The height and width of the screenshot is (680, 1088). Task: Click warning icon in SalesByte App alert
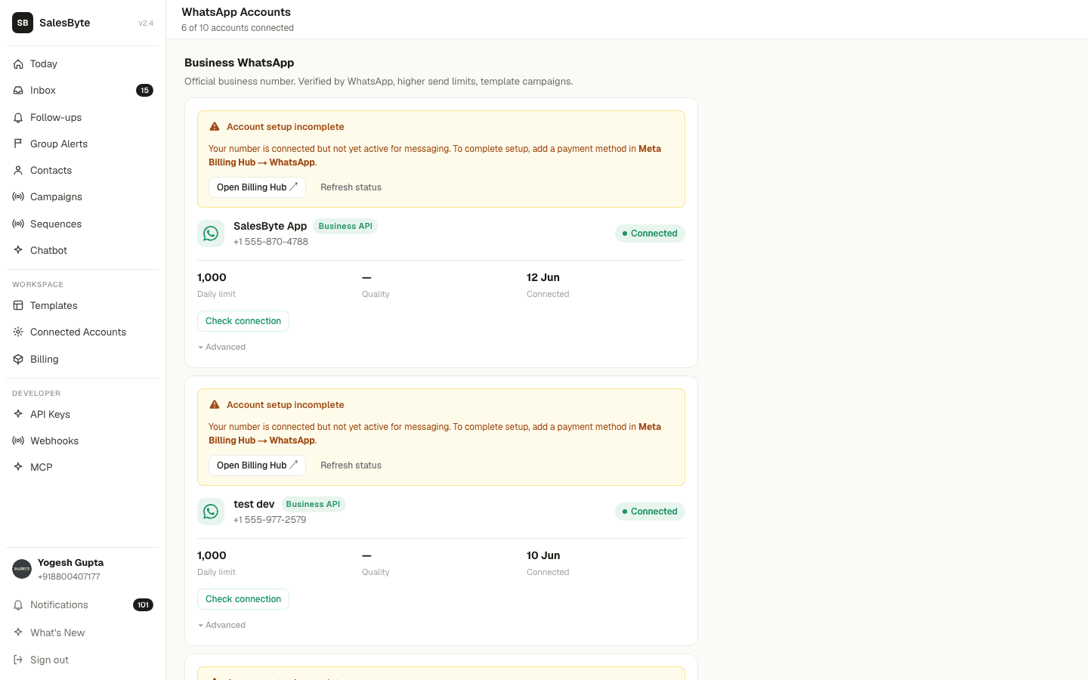coord(215,127)
